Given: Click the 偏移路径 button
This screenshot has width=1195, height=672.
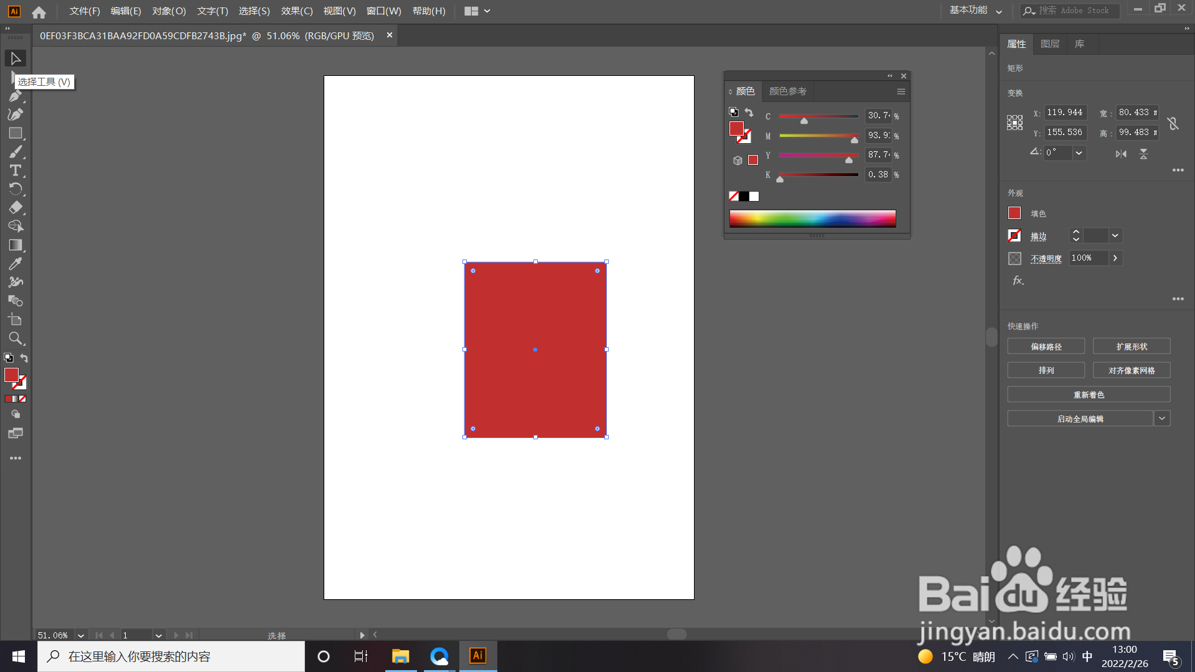Looking at the screenshot, I should [1046, 347].
